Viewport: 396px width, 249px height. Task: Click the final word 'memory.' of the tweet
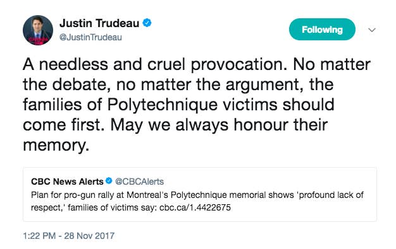56,145
